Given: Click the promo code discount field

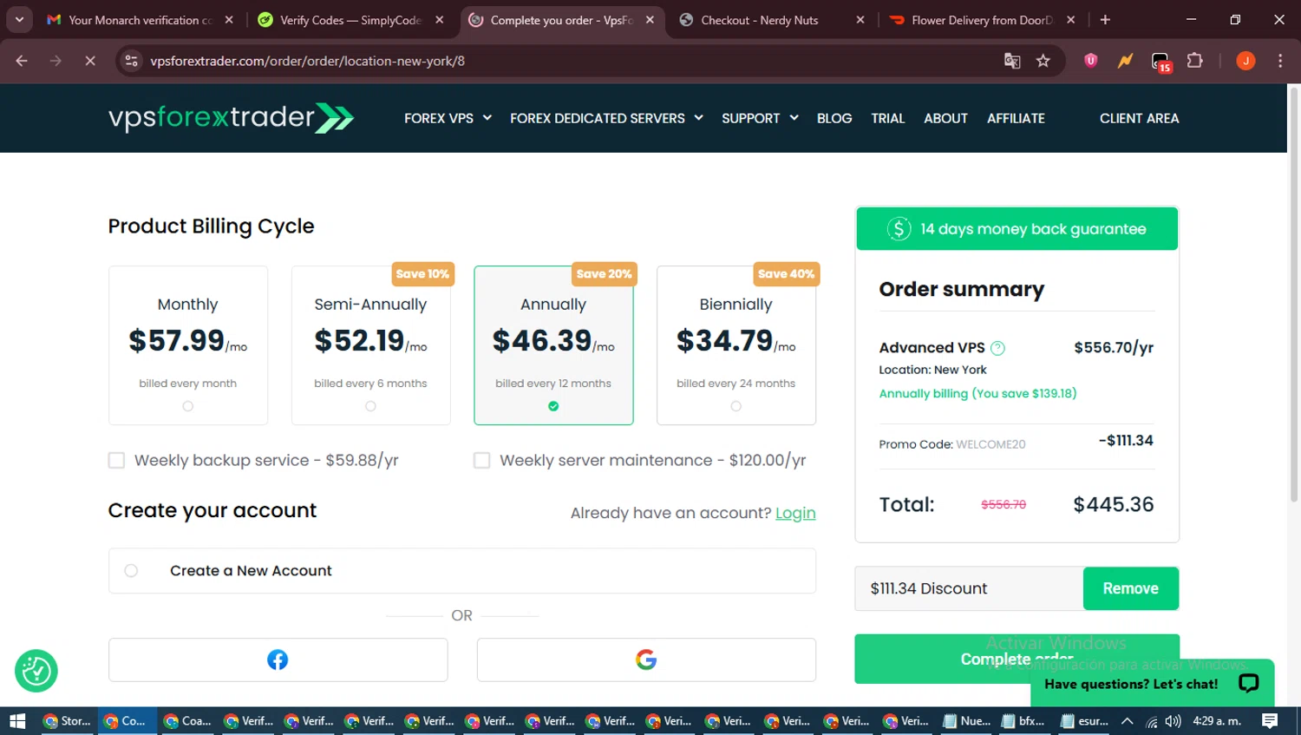Looking at the screenshot, I should pyautogui.click(x=969, y=588).
